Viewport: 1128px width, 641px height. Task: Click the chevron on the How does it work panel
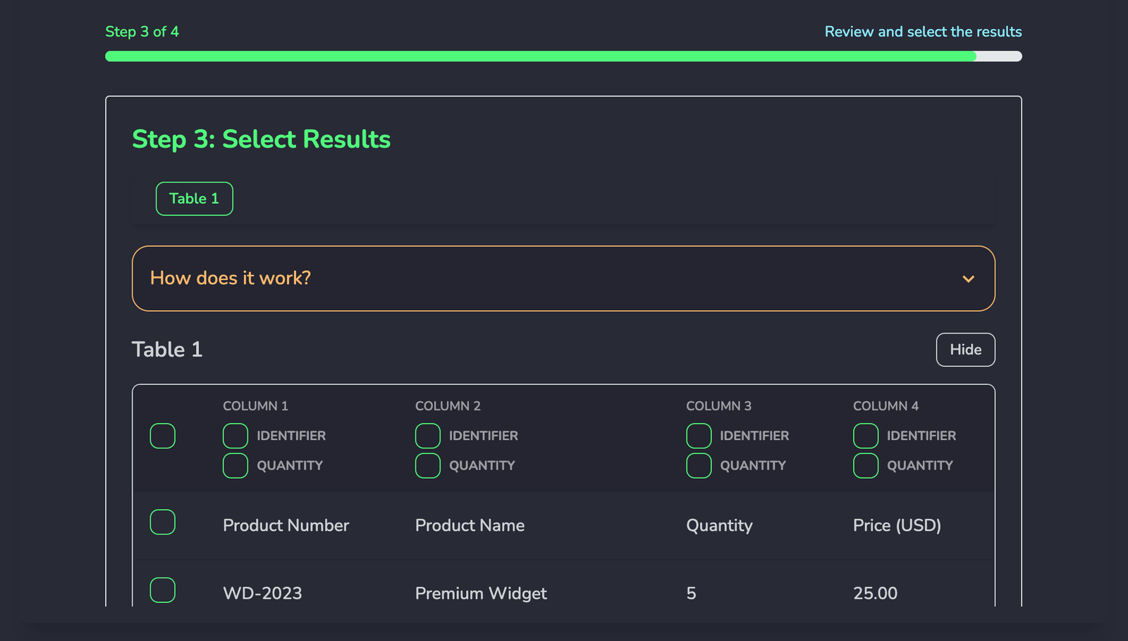pyautogui.click(x=969, y=279)
